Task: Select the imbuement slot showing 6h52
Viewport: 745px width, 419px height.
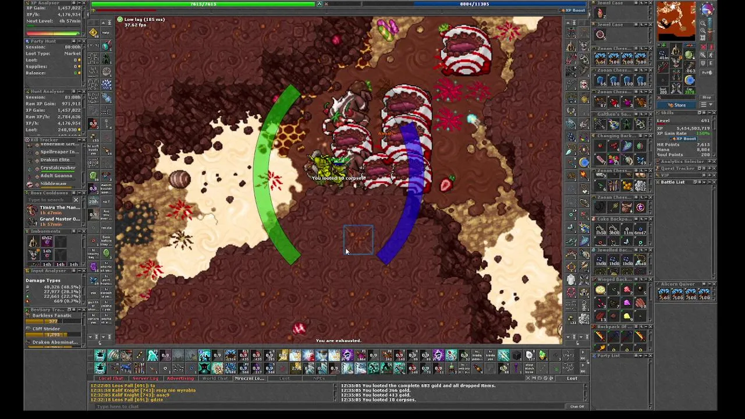Action: pos(47,241)
